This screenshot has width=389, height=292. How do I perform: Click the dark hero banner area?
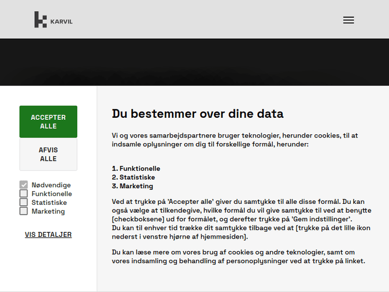pos(195,62)
